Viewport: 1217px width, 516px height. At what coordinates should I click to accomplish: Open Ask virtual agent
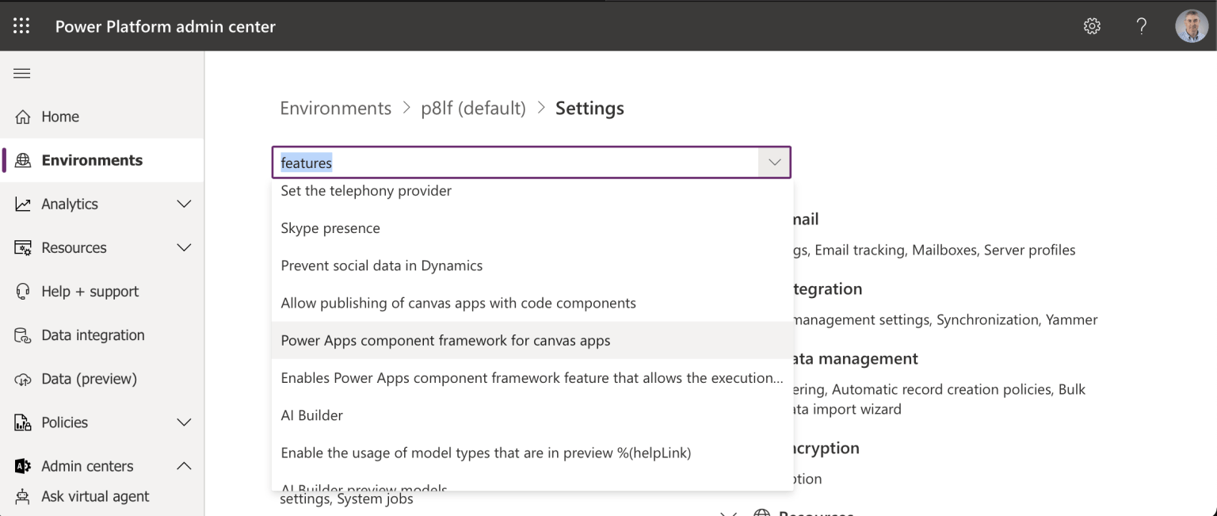pos(95,497)
